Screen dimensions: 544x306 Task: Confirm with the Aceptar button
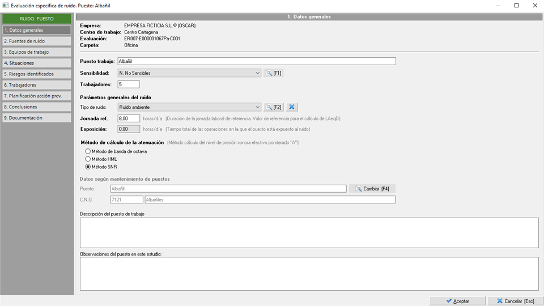click(457, 301)
